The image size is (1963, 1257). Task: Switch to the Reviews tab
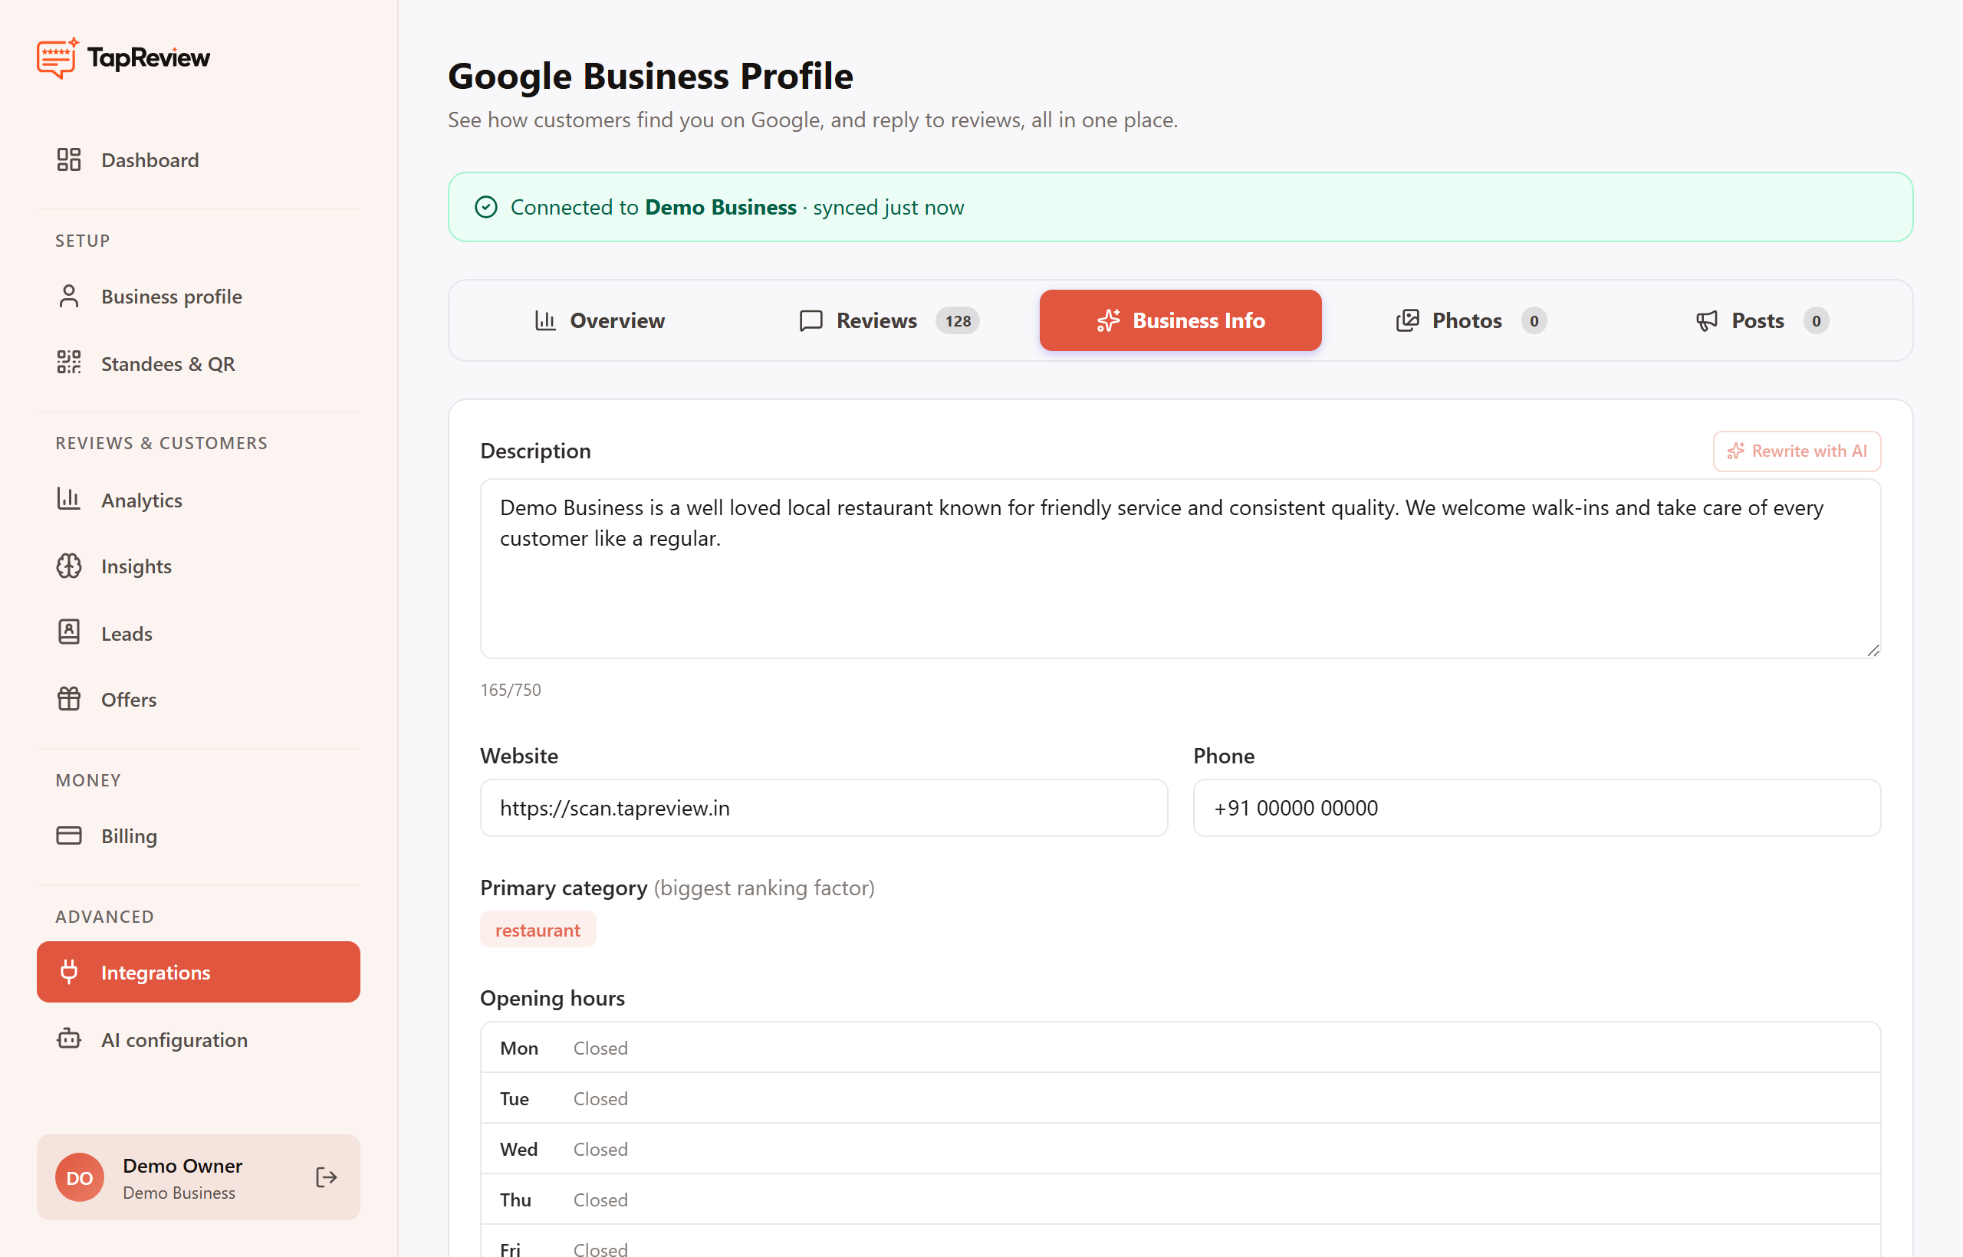point(889,321)
